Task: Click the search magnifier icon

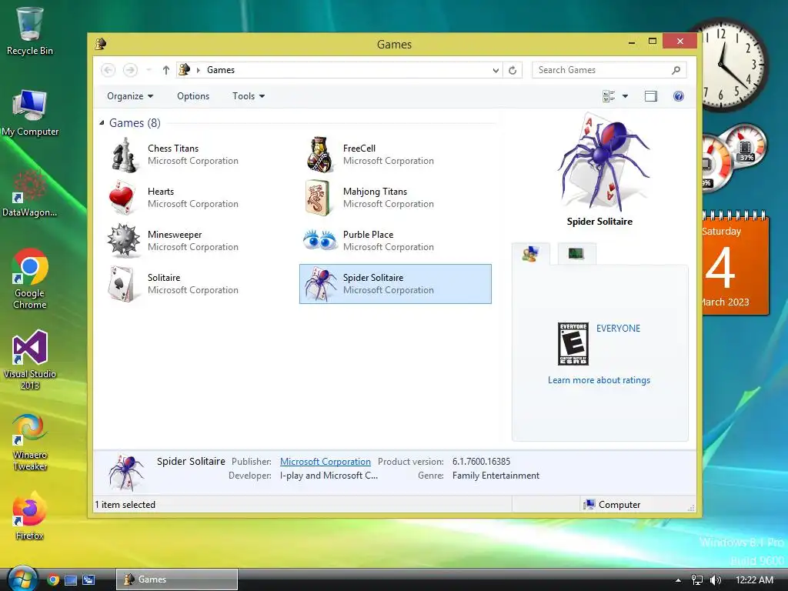Action: click(676, 70)
